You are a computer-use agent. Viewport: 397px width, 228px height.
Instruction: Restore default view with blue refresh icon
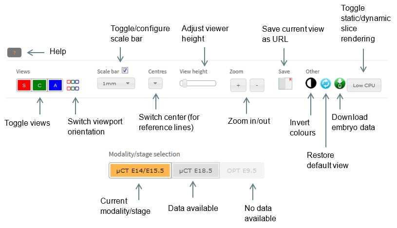click(325, 83)
